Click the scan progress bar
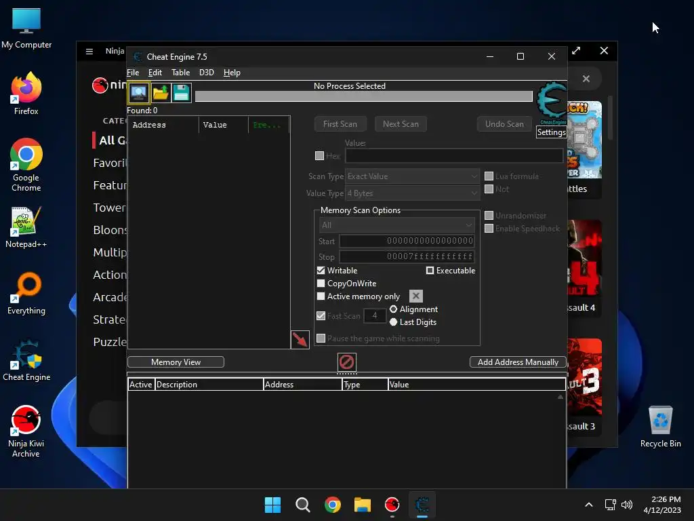 [x=363, y=96]
